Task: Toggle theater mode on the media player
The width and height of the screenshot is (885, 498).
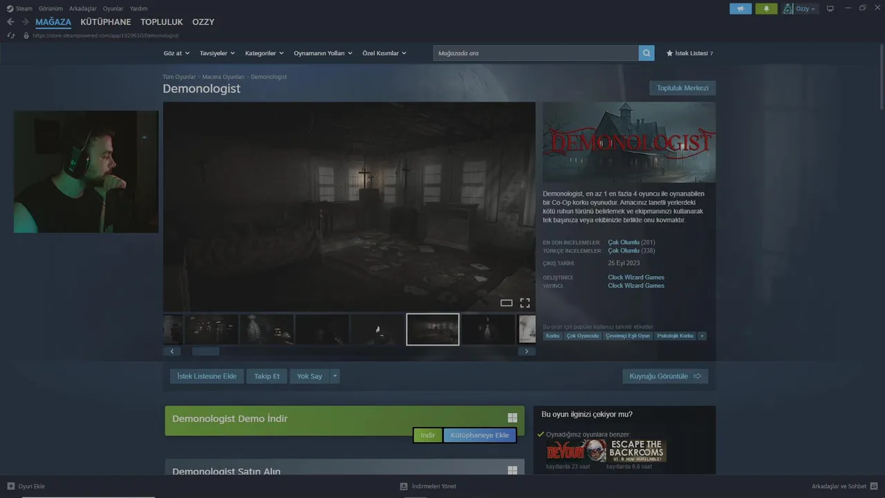Action: coord(506,303)
